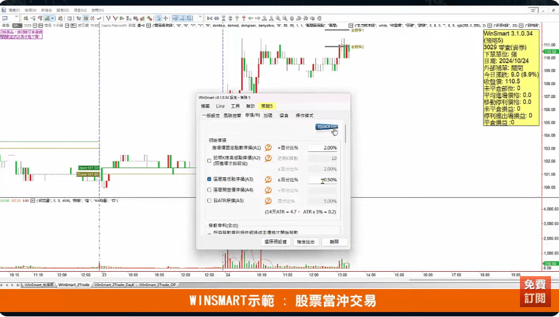Screen dimensions: 559x317
Task: Click the A5 ATR percentage field showing 5.00%
Action: 323,201
